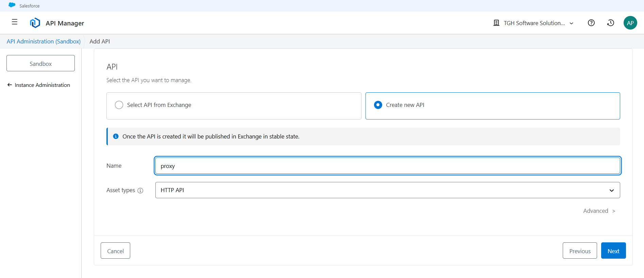Open the AP user avatar menu
The width and height of the screenshot is (644, 278).
pyautogui.click(x=630, y=23)
